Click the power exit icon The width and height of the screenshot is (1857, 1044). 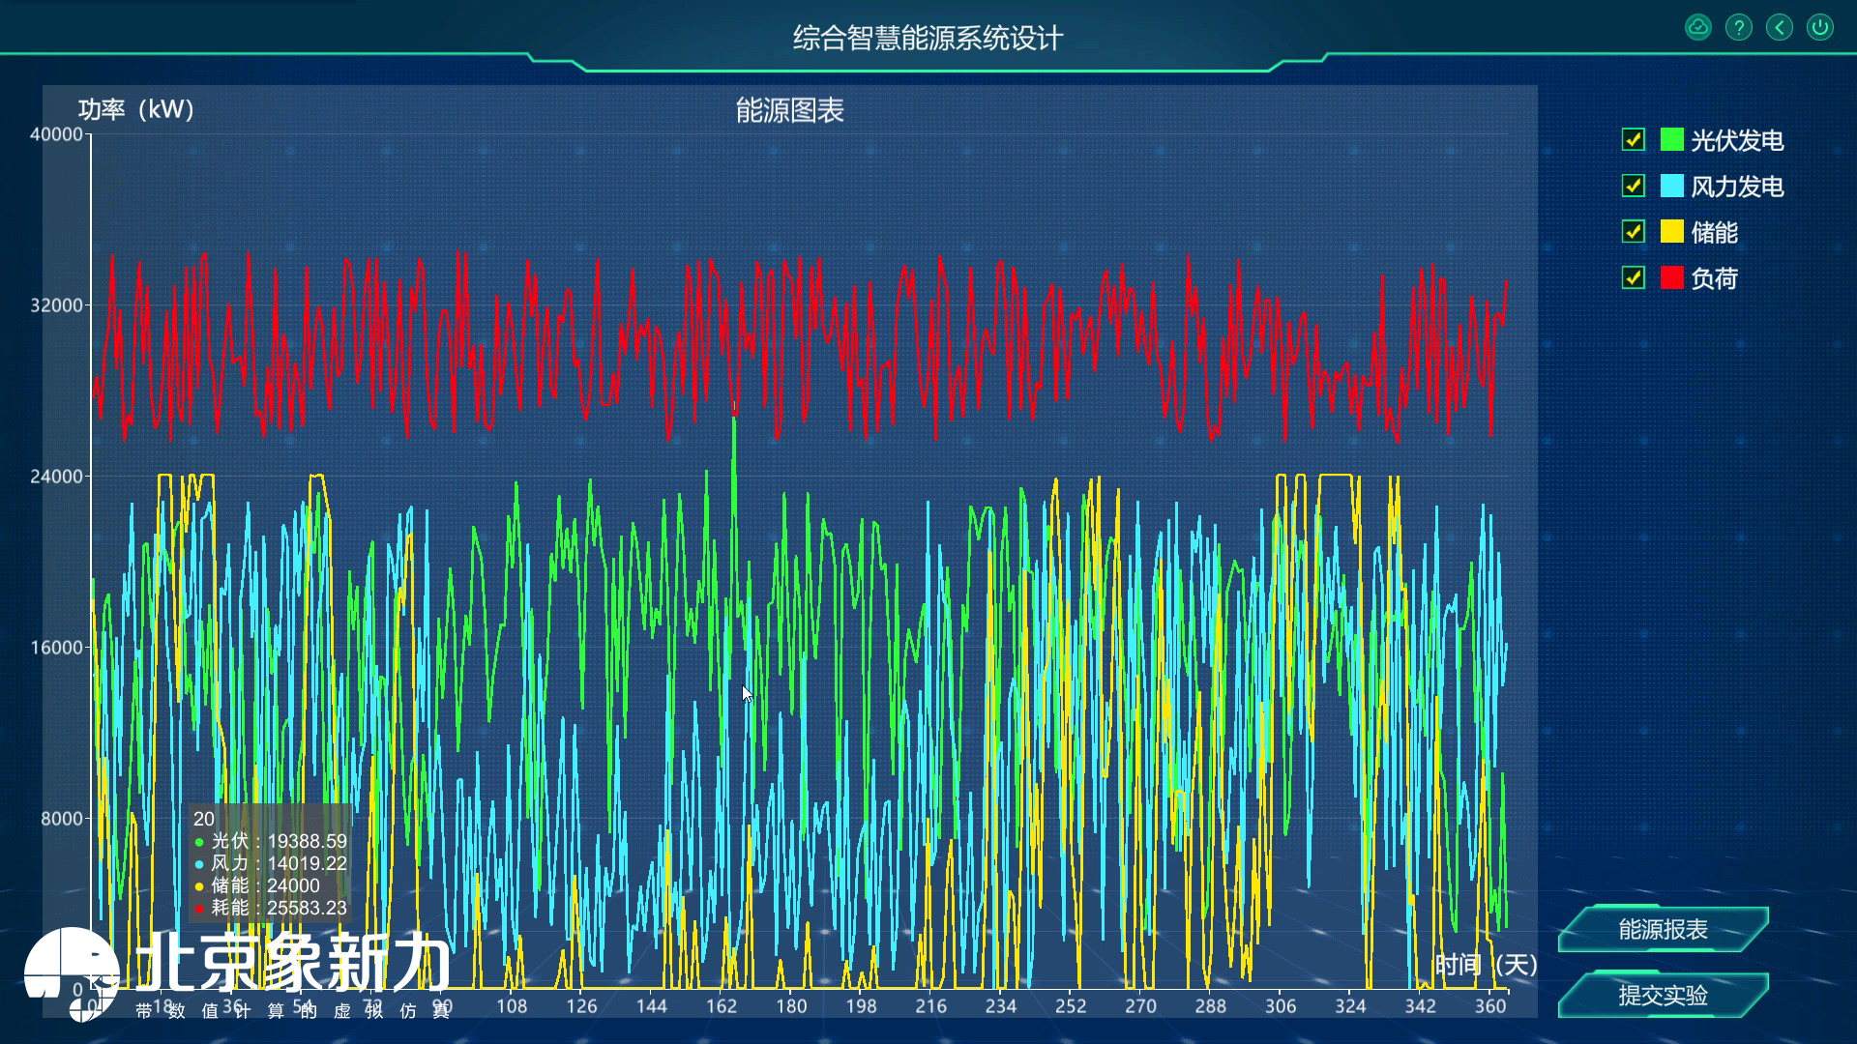pyautogui.click(x=1820, y=27)
